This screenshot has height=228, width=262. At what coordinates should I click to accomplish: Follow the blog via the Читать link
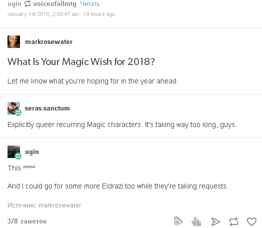(x=90, y=3)
